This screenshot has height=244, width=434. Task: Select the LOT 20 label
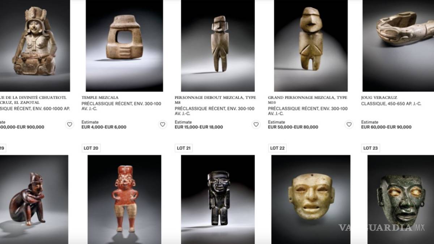click(91, 148)
